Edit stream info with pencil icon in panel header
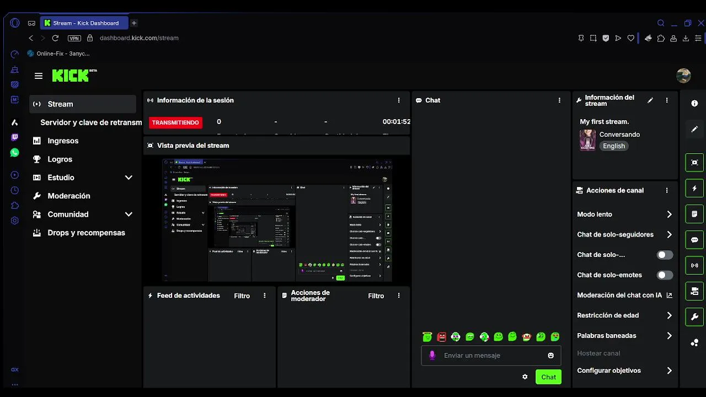706x397 pixels. click(650, 100)
